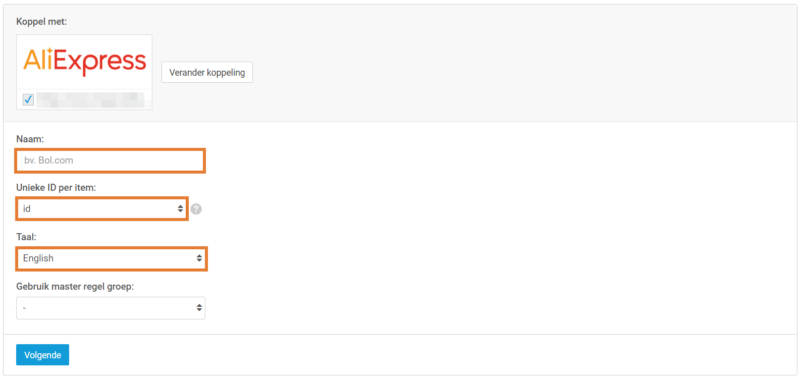Click the question mark help icon
801x379 pixels.
tap(196, 209)
